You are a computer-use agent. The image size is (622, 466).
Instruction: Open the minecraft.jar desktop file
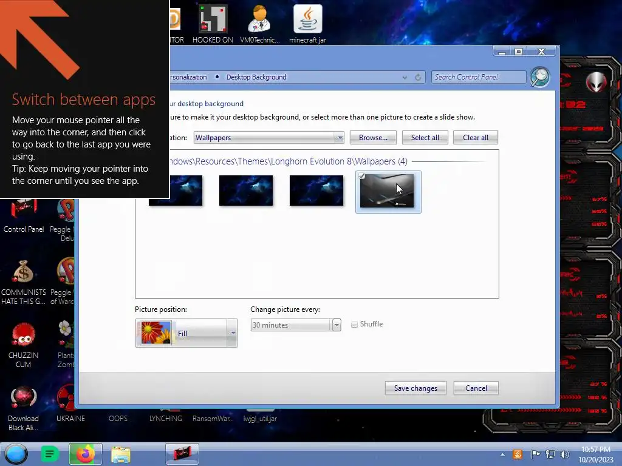(307, 24)
